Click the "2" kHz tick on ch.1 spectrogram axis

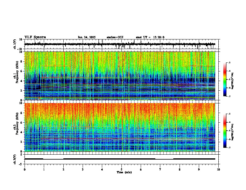point(21,91)
